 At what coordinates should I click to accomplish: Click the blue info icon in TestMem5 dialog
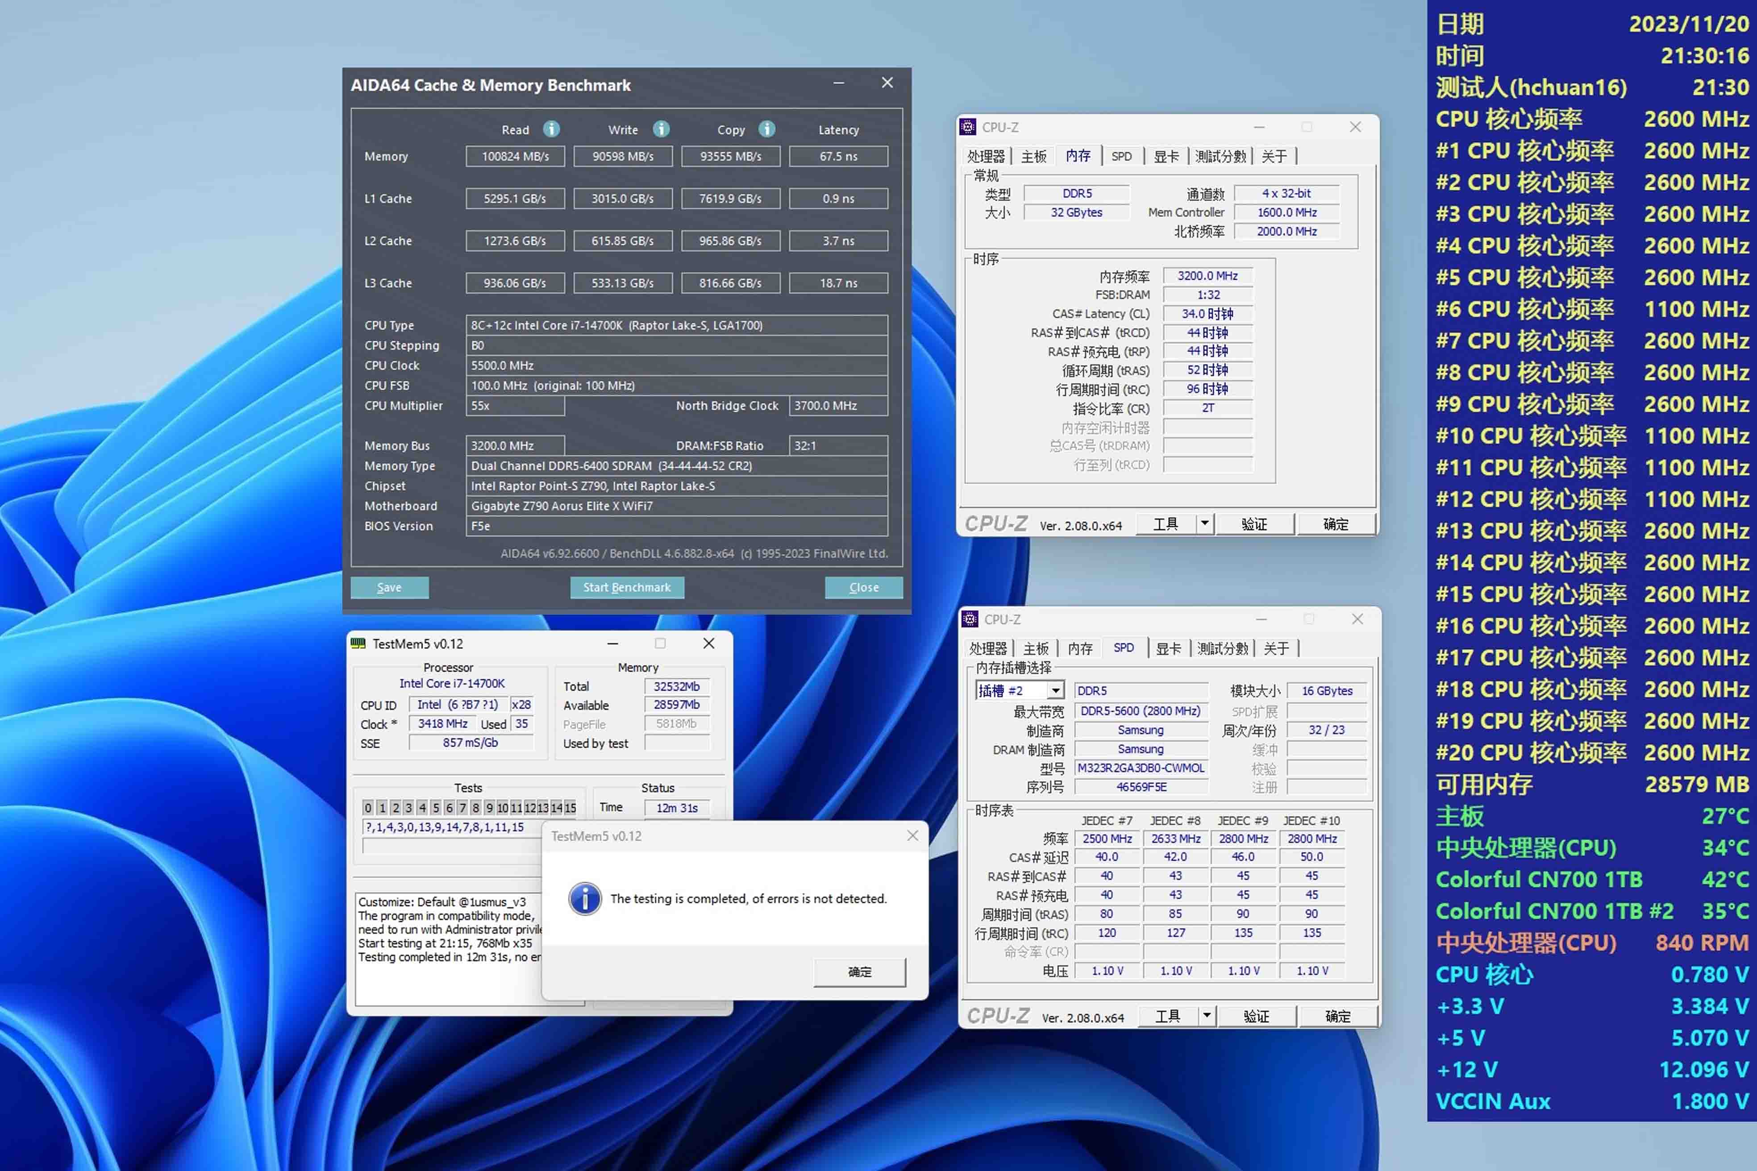click(585, 898)
